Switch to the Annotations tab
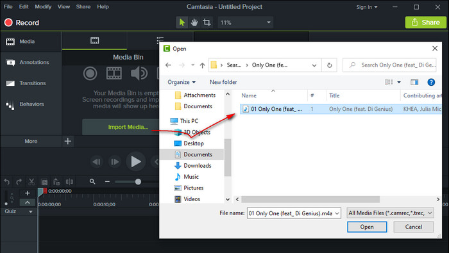Viewport: 449px width, 253px height. 31,62
